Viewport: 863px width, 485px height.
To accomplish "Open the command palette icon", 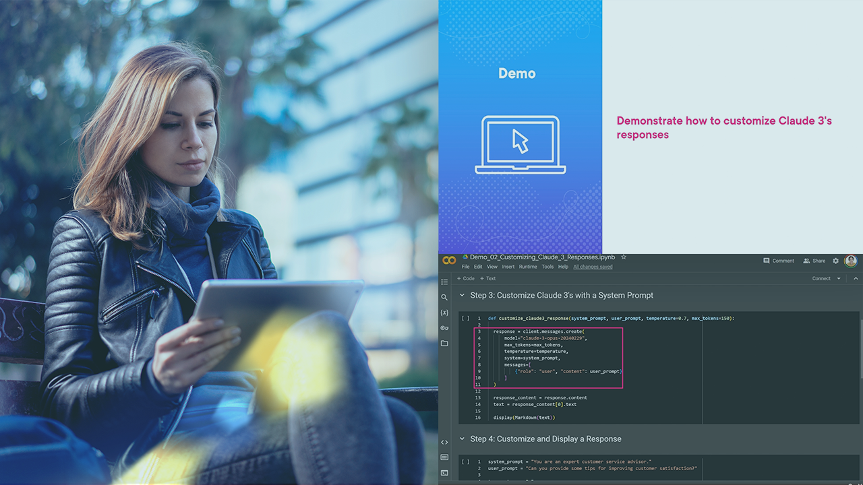I will click(x=444, y=457).
